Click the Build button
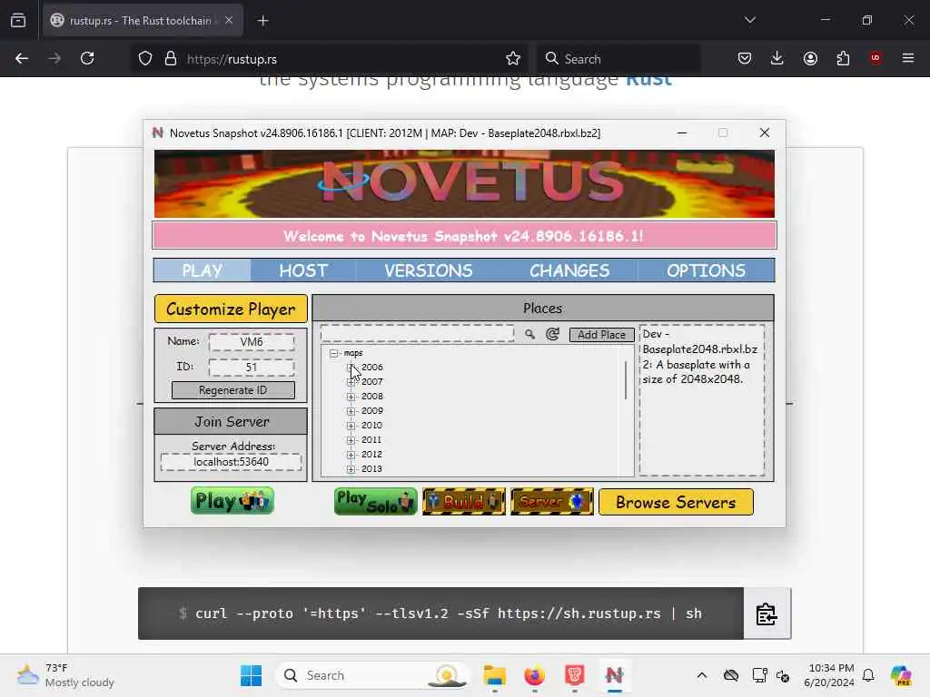930x697 pixels. pyautogui.click(x=464, y=501)
